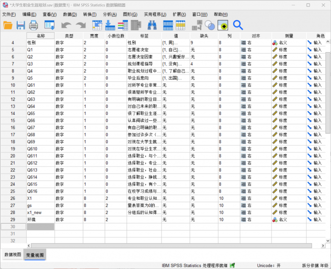This screenshot has height=269, width=331.
Task: Click the Use variable sets circles icon
Action: [x=210, y=25]
